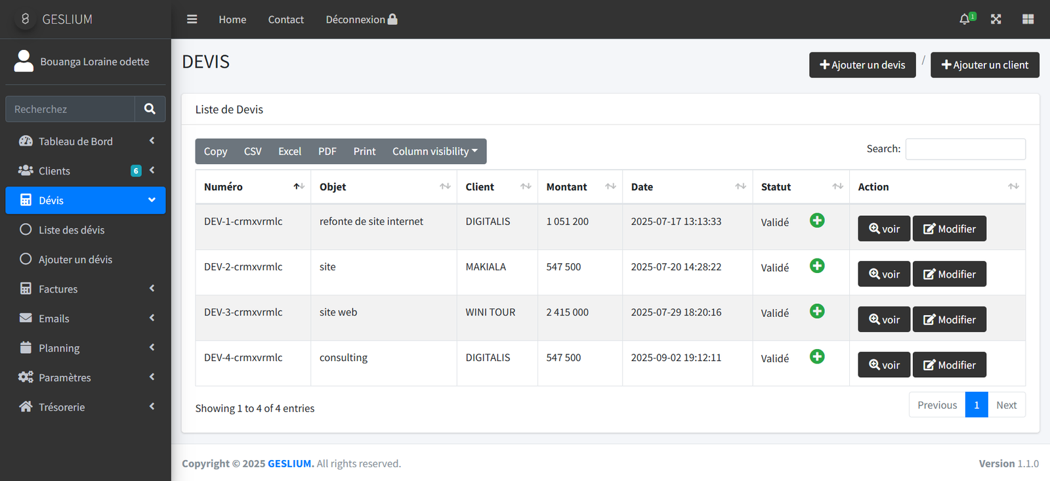This screenshot has height=481, width=1050.
Task: Click the grid layout icon in navbar
Action: 1028,20
